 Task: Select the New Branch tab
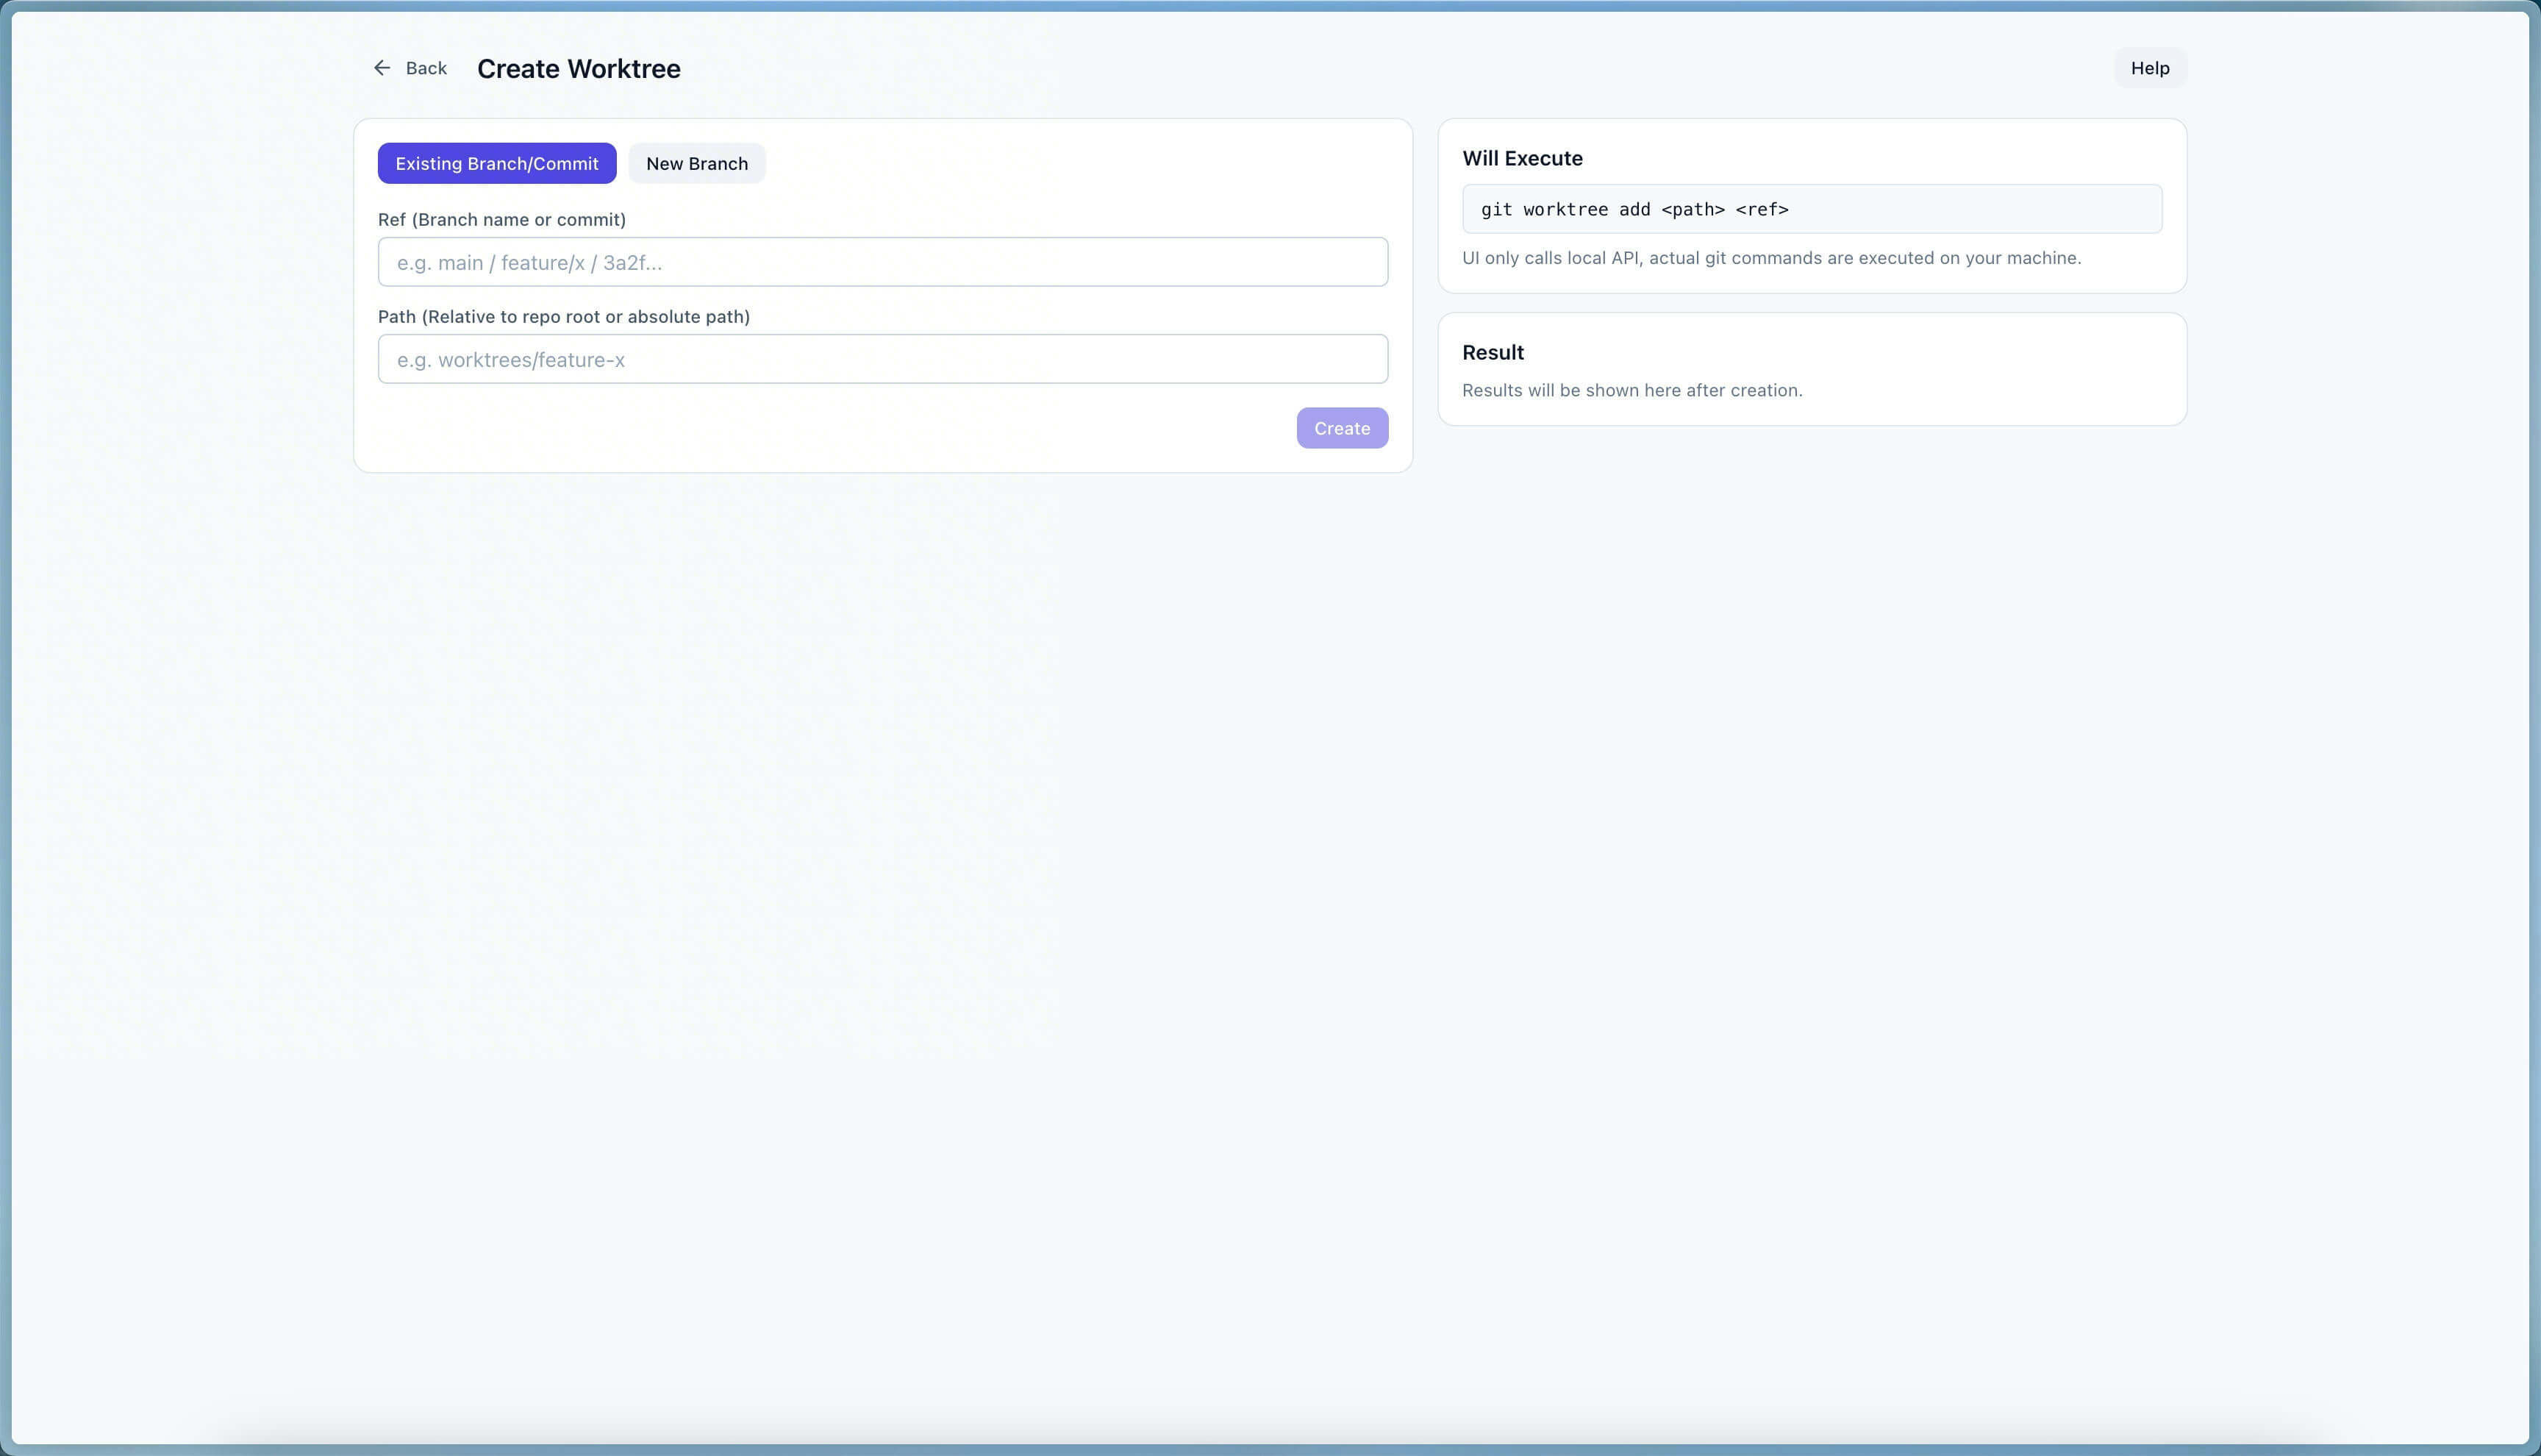pyautogui.click(x=697, y=163)
